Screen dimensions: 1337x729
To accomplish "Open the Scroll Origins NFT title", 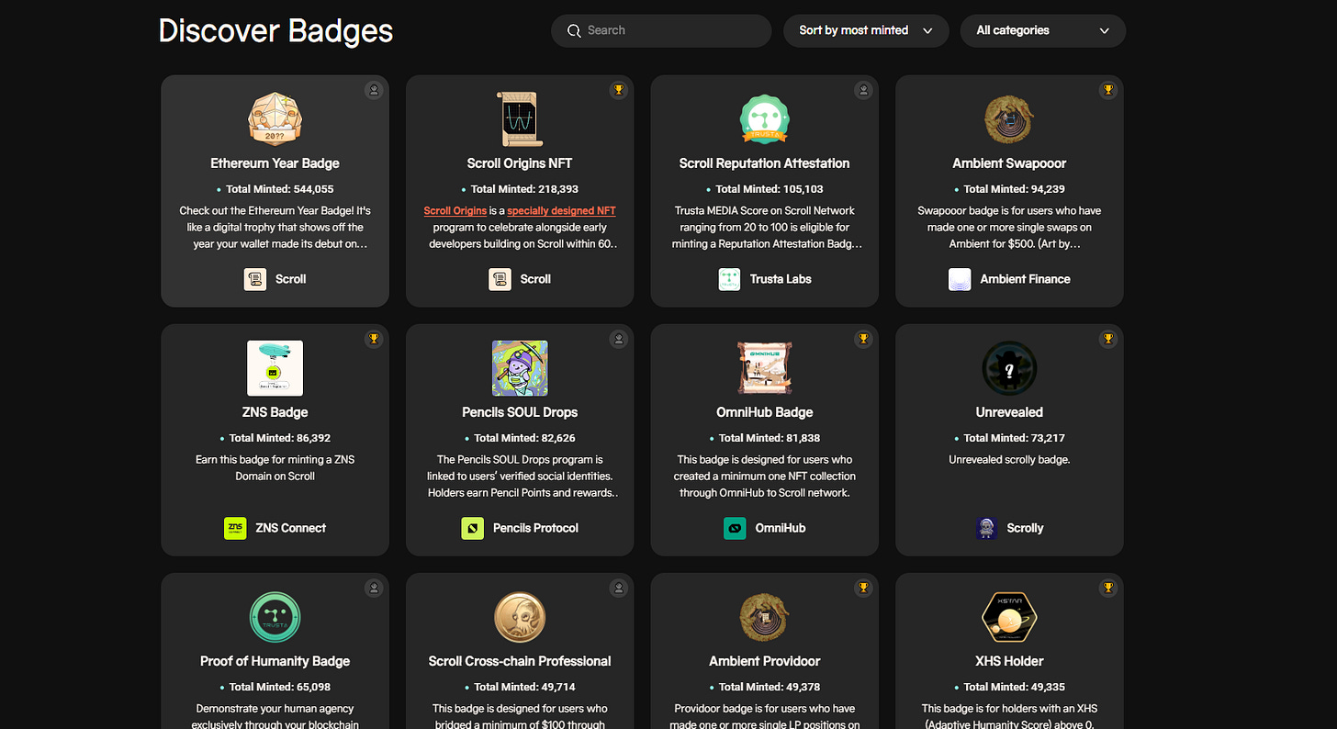I will coord(520,163).
